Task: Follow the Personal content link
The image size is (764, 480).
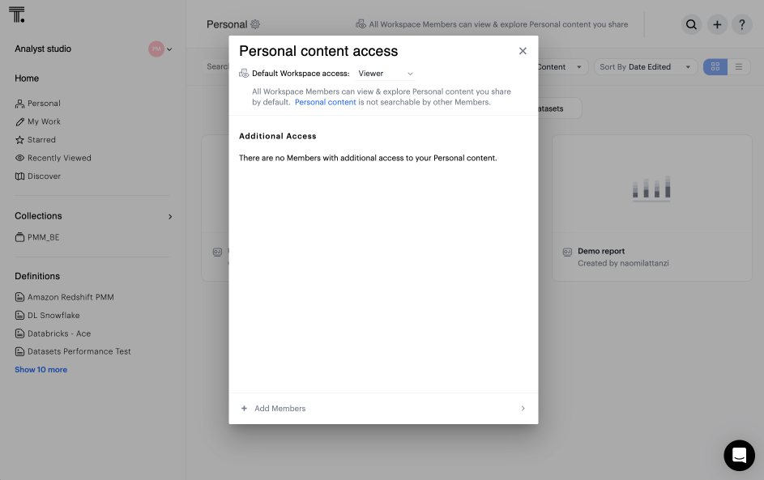Action: [325, 103]
